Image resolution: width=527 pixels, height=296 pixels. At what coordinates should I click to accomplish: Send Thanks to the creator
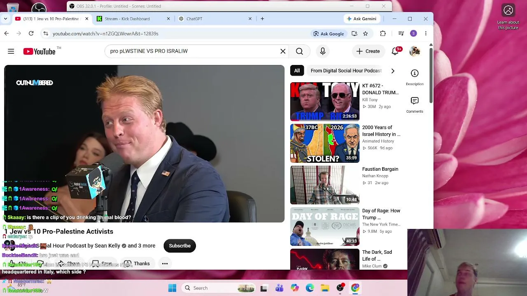pos(137,264)
